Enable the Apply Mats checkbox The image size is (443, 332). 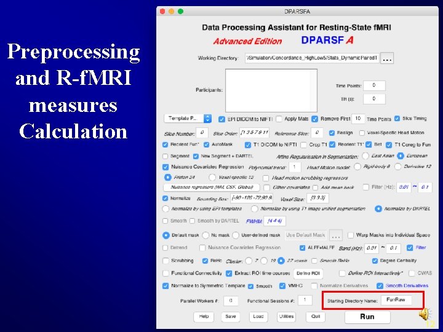tap(279, 119)
